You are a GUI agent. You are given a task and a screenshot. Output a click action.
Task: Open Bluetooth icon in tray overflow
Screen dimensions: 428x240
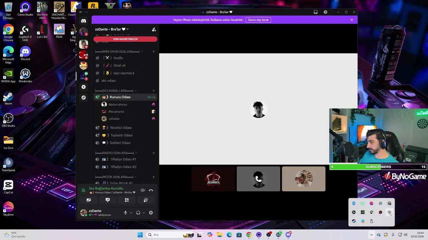[354, 203]
